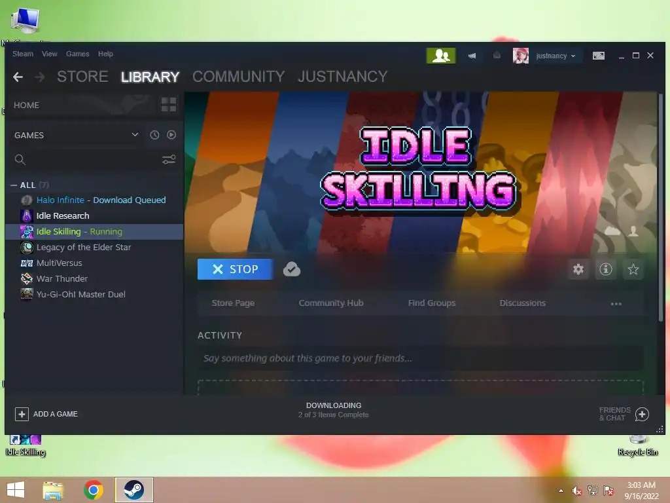Open the Steam menu
670x503 pixels.
[23, 54]
